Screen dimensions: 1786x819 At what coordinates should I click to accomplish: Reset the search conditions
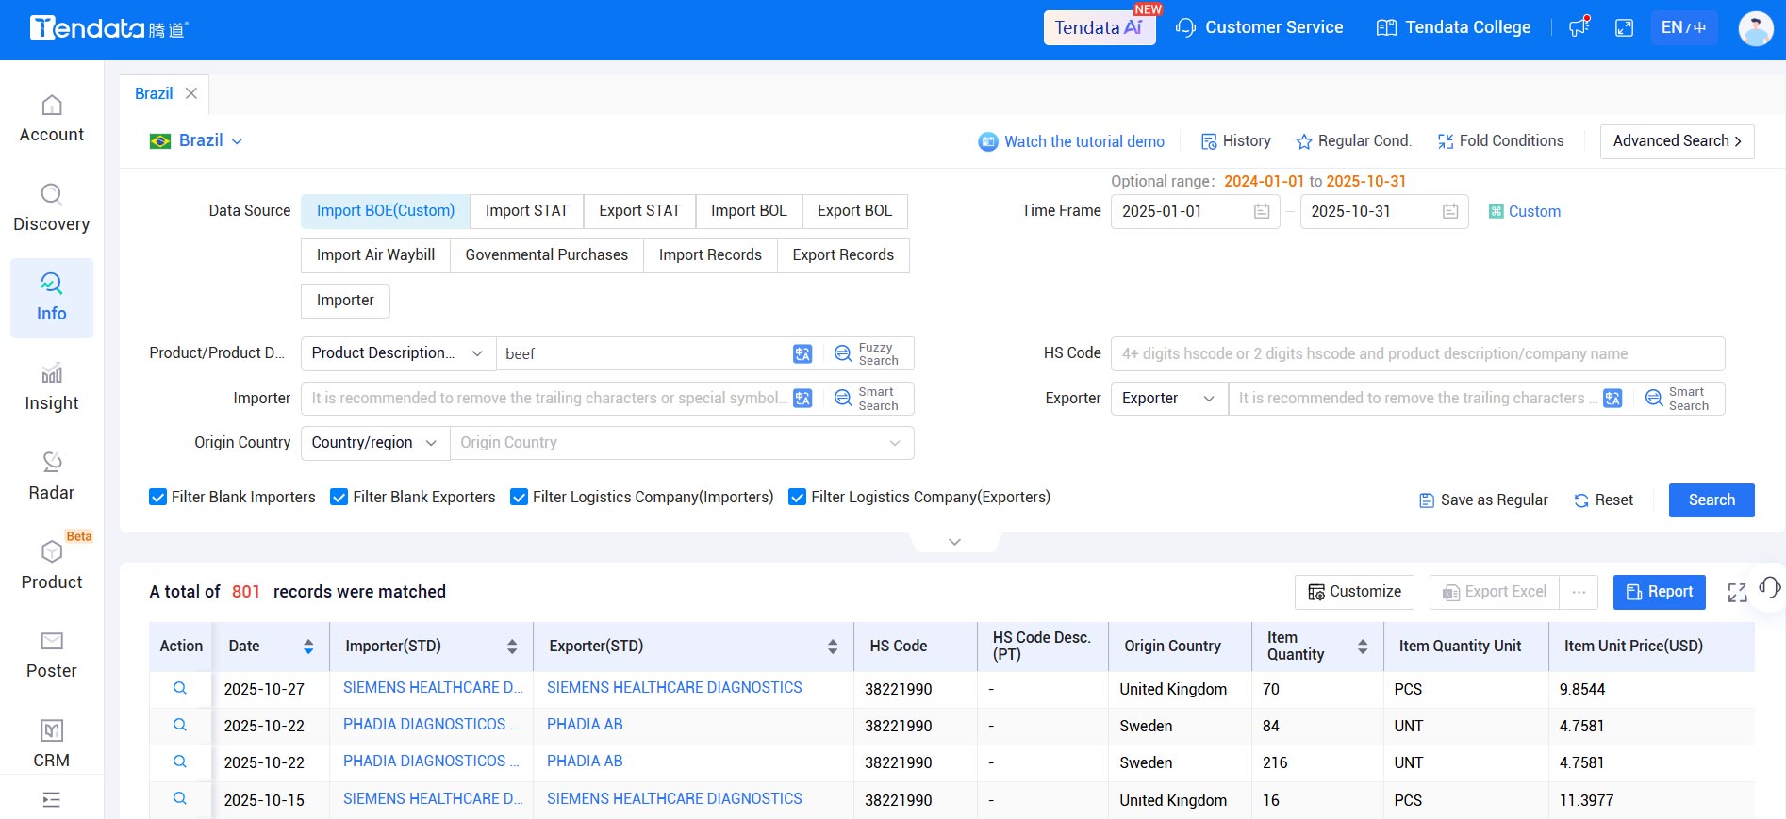[x=1604, y=500]
